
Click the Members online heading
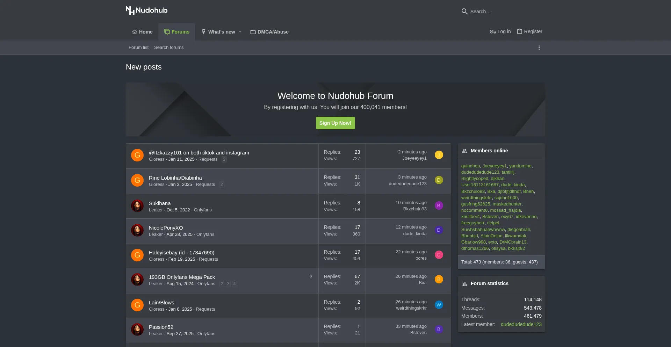pyautogui.click(x=489, y=151)
